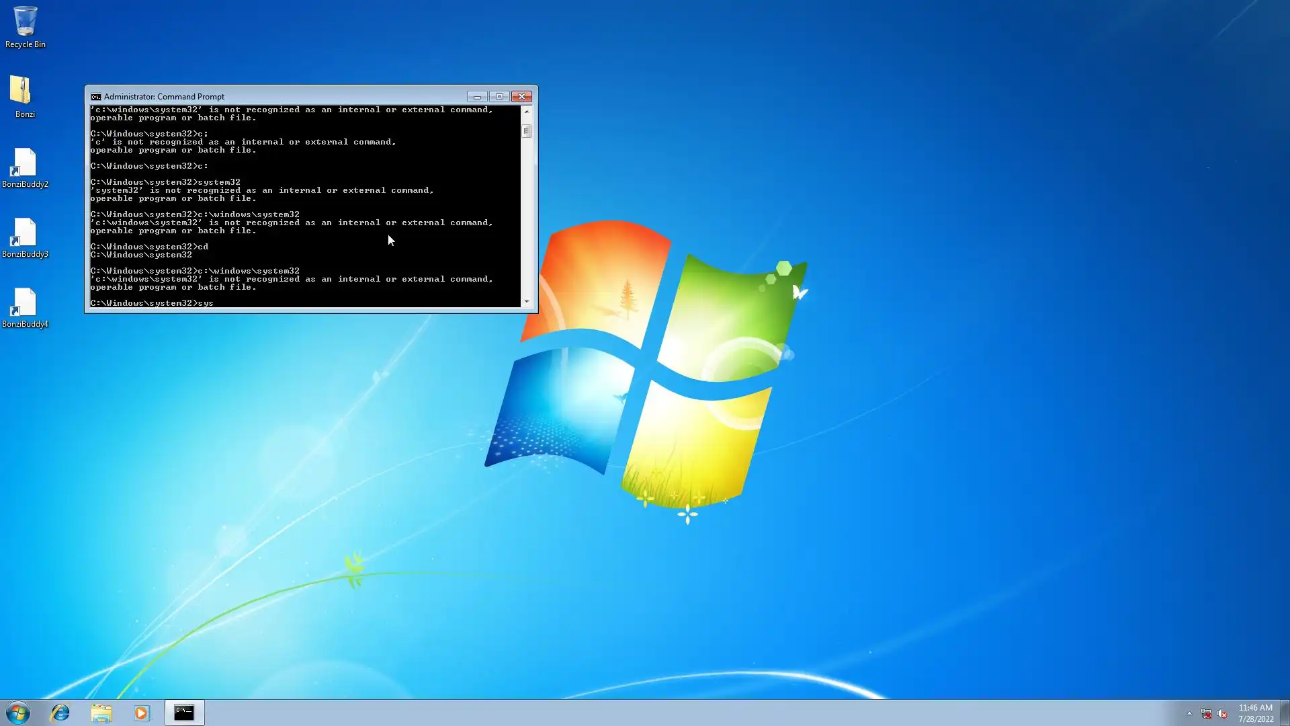Select the BonziBuddy4 shortcut icon
The image size is (1290, 726).
tap(25, 303)
